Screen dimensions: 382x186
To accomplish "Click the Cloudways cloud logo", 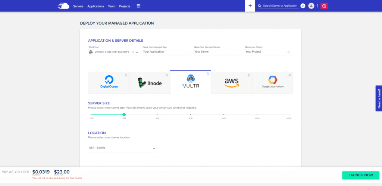I will click(63, 6).
